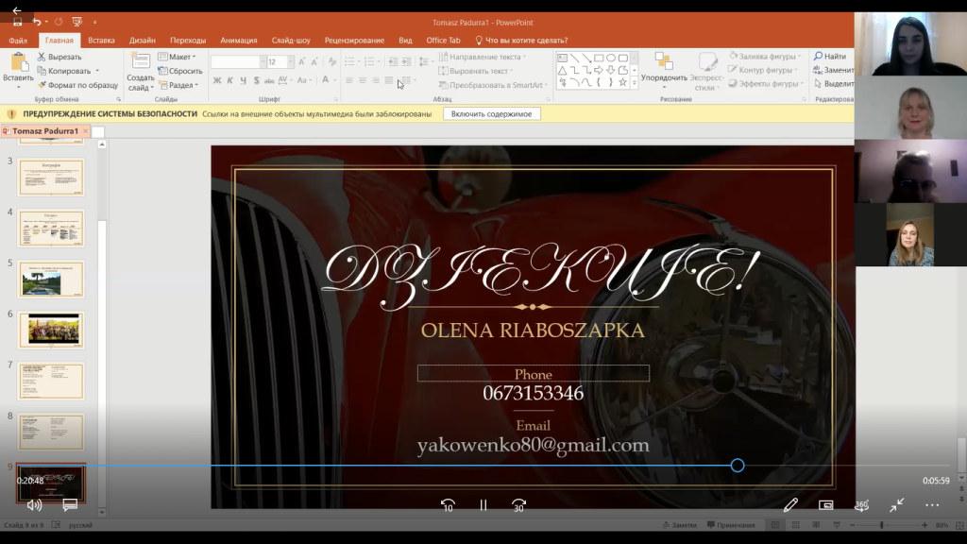Skip forward 30 seconds
This screenshot has width=967, height=544.
(518, 505)
